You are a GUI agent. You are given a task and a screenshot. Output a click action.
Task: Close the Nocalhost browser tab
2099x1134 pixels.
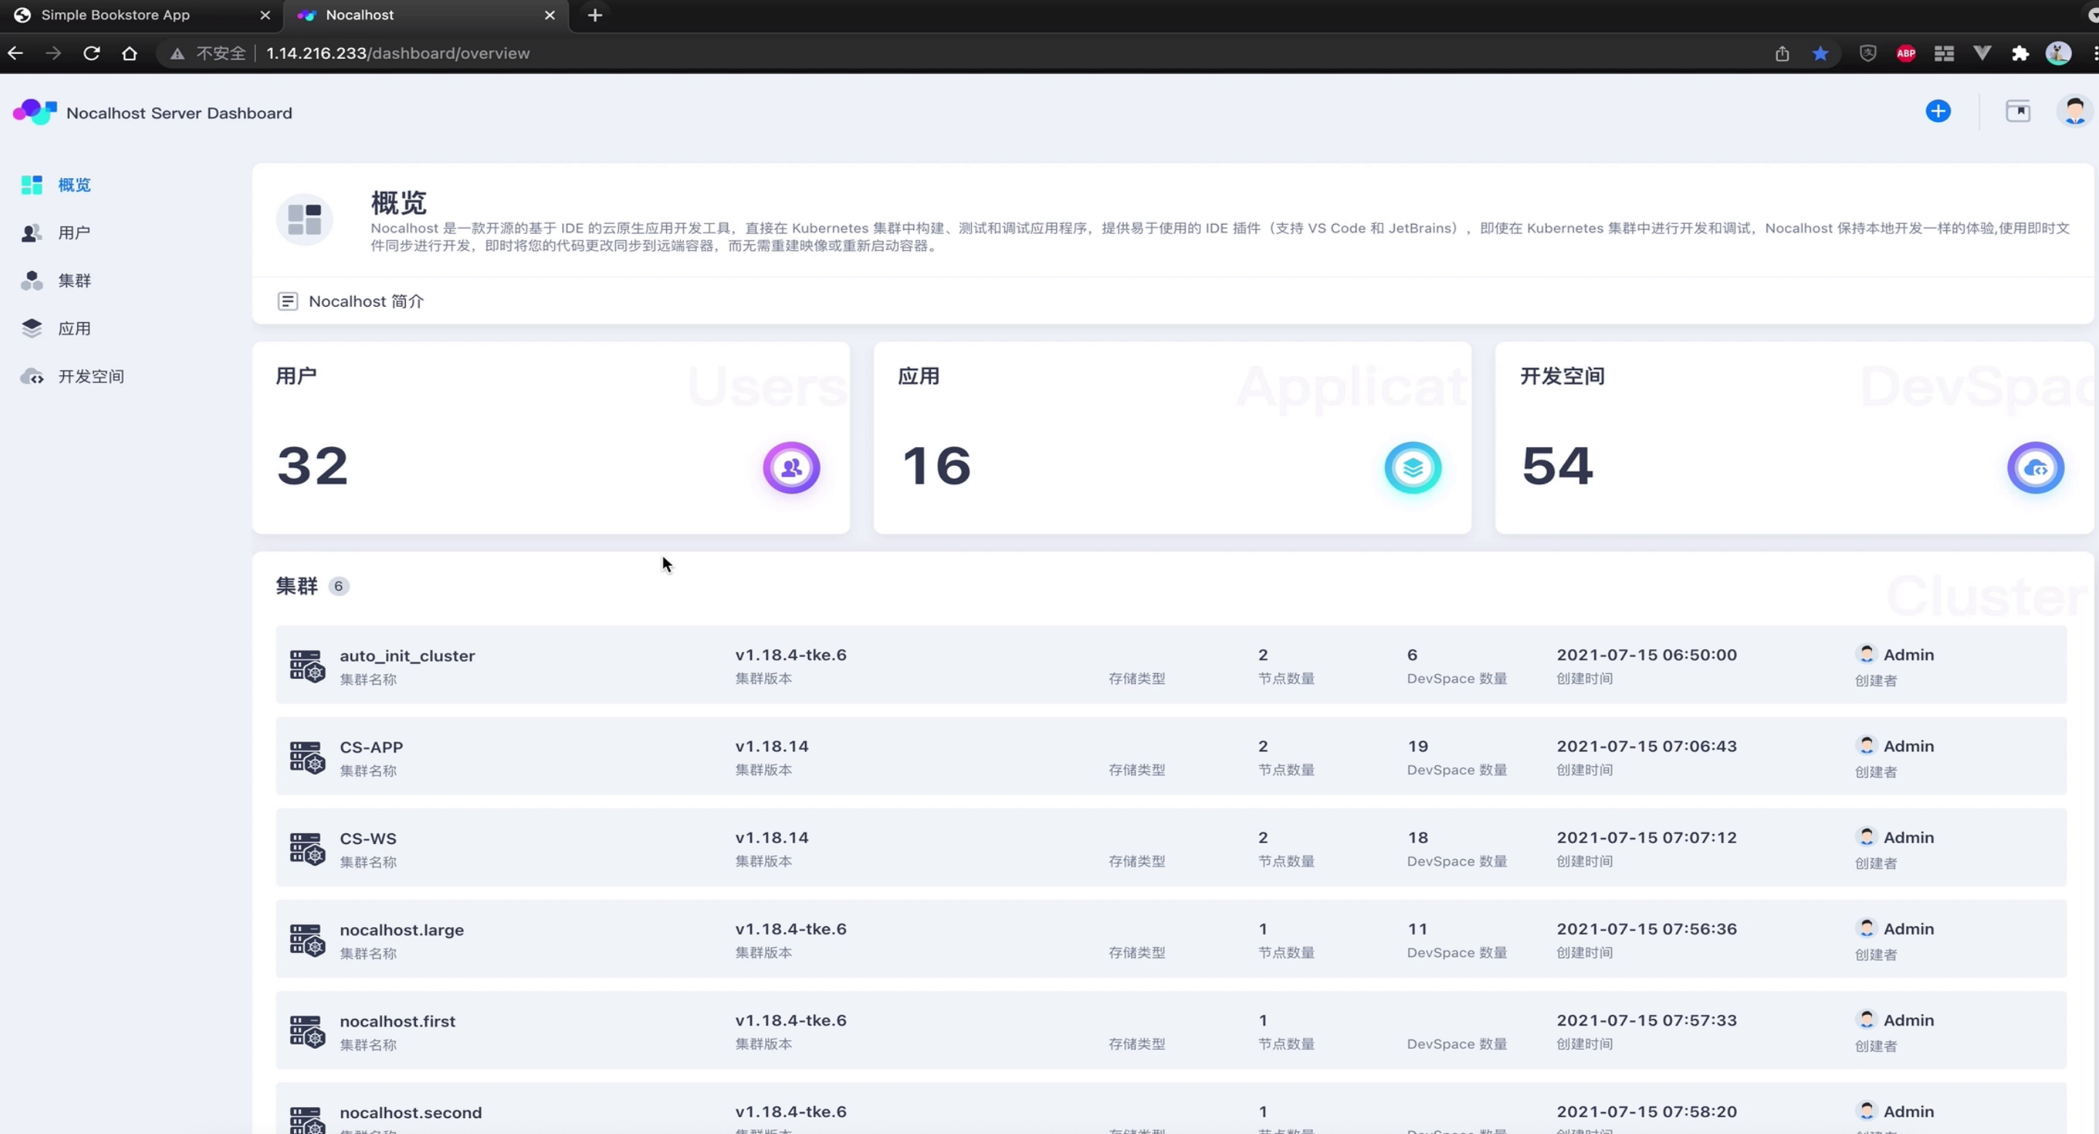click(549, 15)
